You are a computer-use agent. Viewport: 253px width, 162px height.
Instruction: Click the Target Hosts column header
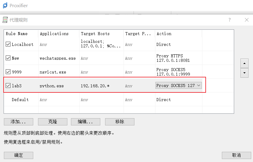[x=95, y=34]
